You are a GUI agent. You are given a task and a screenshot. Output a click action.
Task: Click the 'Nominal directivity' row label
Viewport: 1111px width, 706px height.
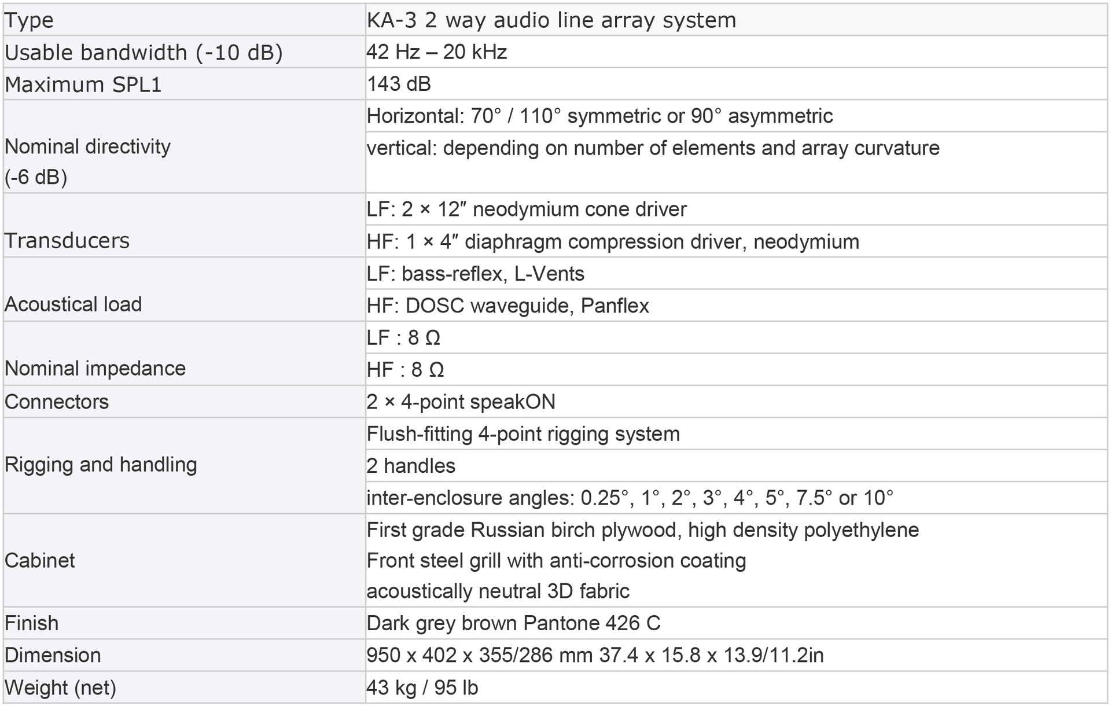pos(87,147)
